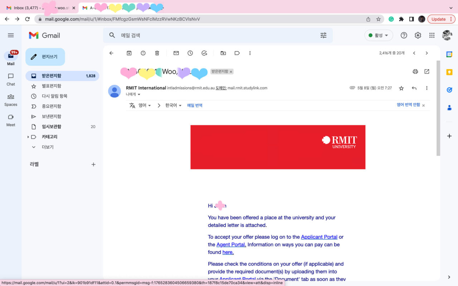
Task: Open the Move to folder icon
Action: pos(223,53)
